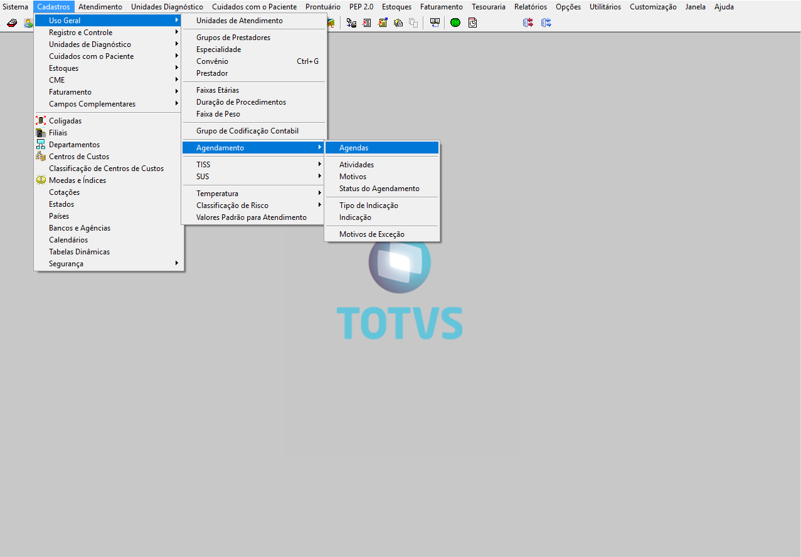
Task: Select Grupos de Prestadores
Action: pyautogui.click(x=253, y=38)
